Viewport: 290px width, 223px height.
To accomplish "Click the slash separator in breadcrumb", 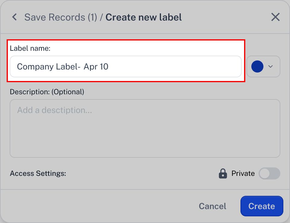I will (101, 17).
